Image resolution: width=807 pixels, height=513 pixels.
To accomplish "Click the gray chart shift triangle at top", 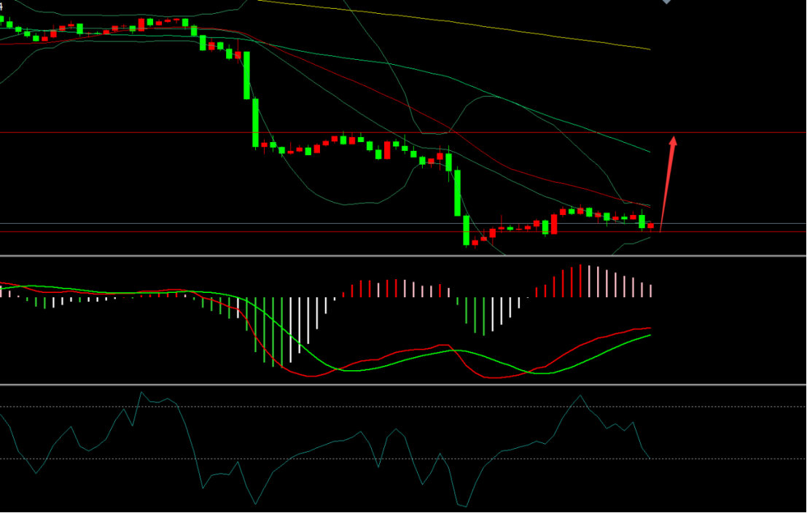I will point(666,1).
